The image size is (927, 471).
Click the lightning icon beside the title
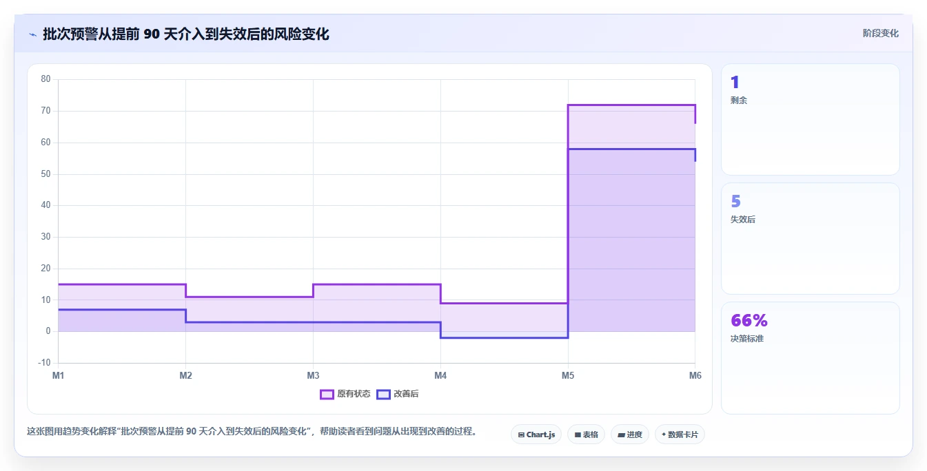click(32, 34)
